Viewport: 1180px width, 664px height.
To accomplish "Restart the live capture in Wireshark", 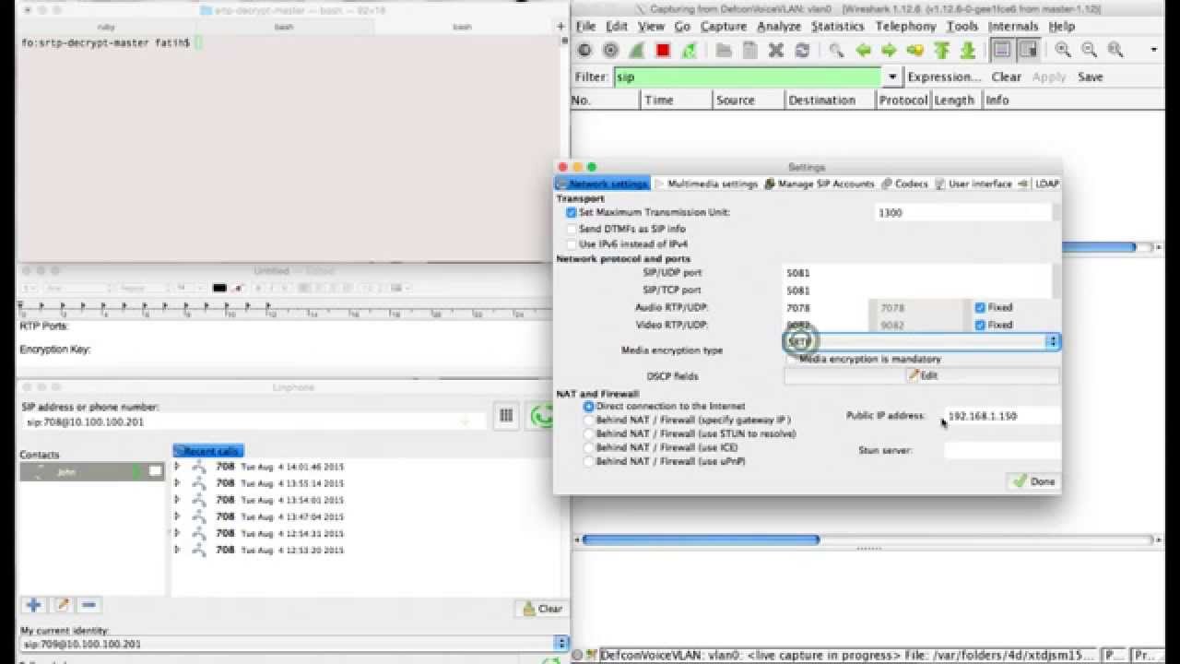I will [689, 50].
